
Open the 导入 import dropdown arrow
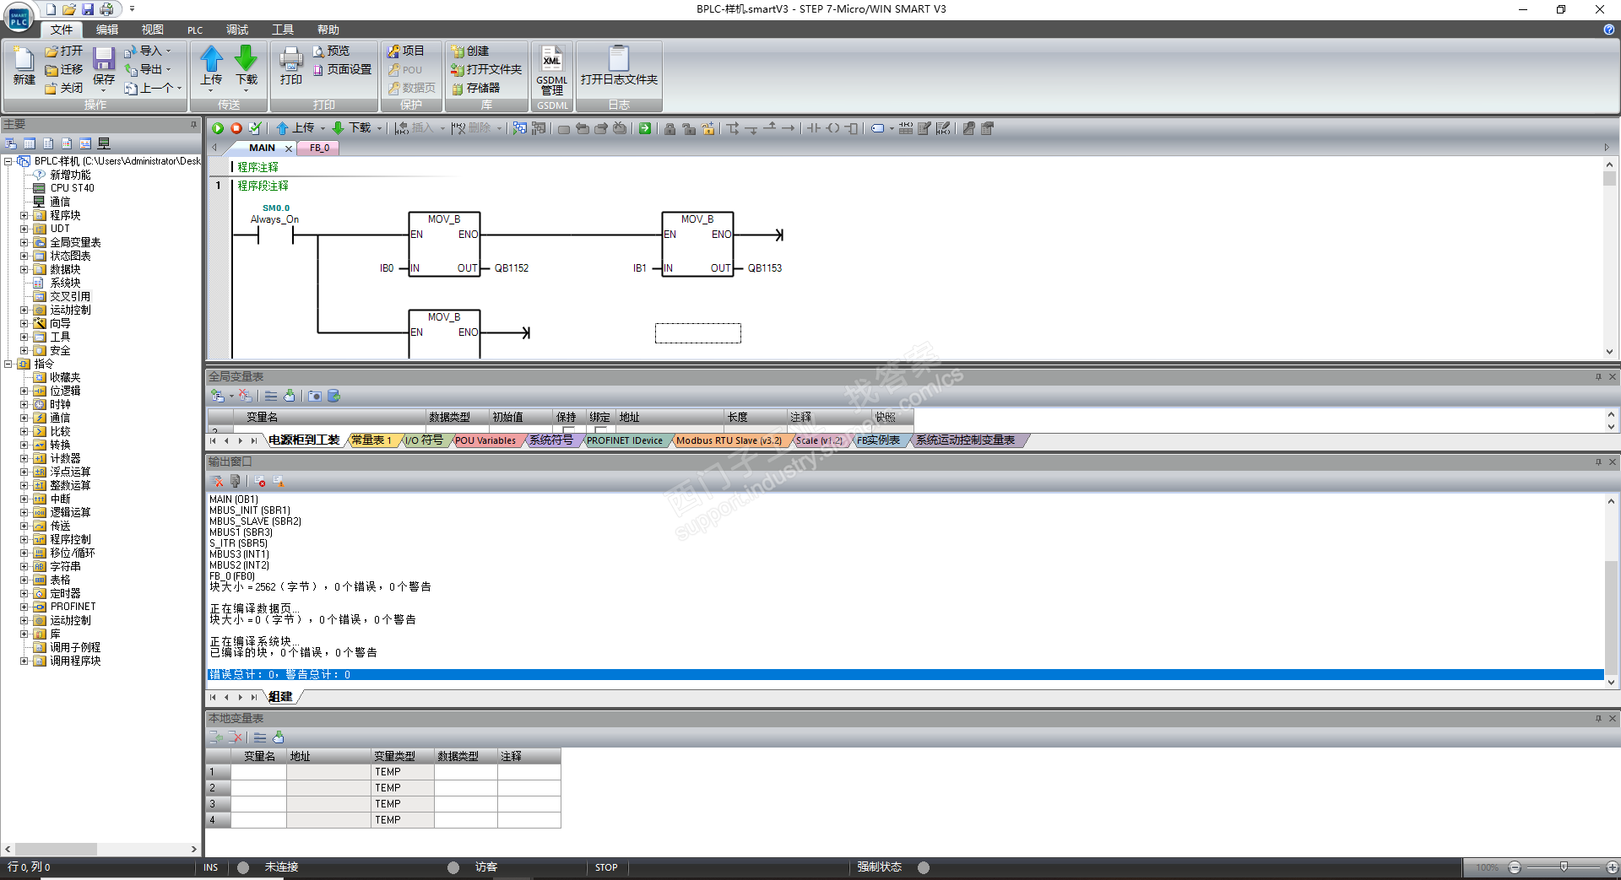(x=169, y=51)
